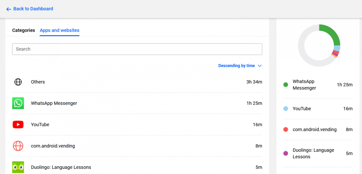Focus the Search input field
The width and height of the screenshot is (362, 174).
coord(137,49)
